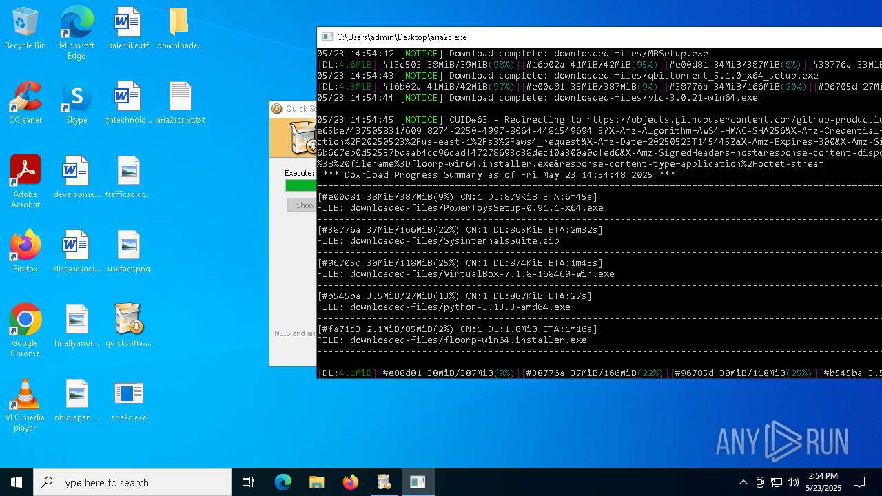Image resolution: width=882 pixels, height=496 pixels.
Task: Open Task View in taskbar
Action: pos(248,482)
